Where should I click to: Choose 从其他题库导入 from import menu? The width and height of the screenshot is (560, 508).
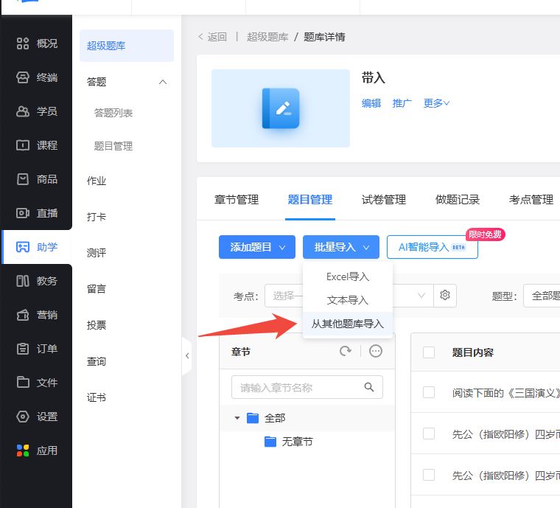coord(347,324)
